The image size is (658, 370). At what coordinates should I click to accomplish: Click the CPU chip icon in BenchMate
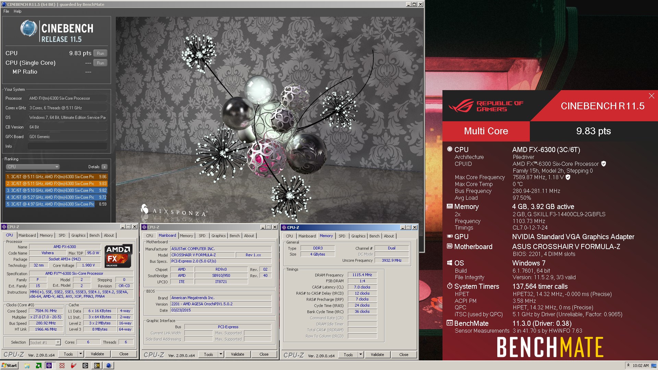click(x=450, y=149)
